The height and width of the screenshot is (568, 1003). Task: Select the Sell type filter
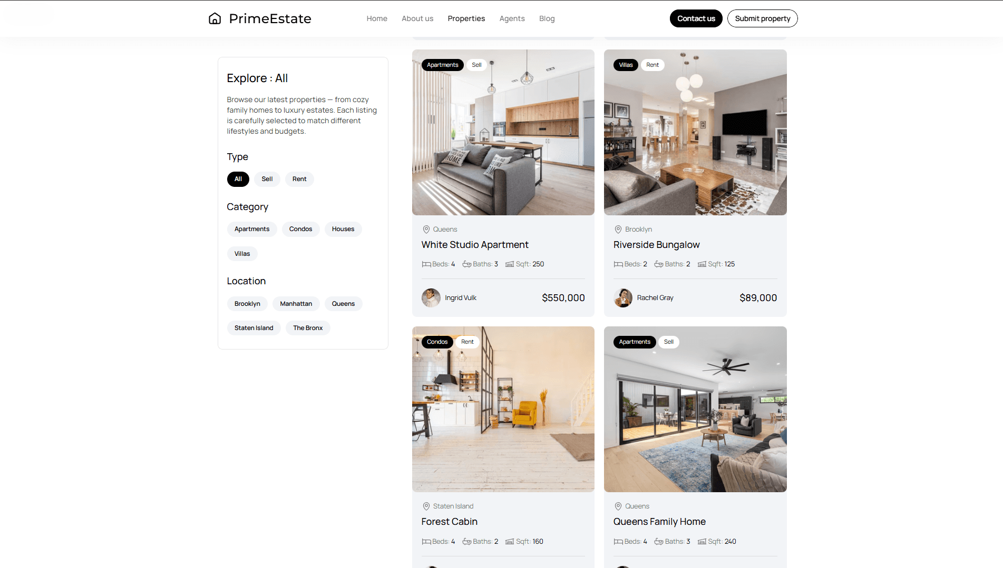267,179
